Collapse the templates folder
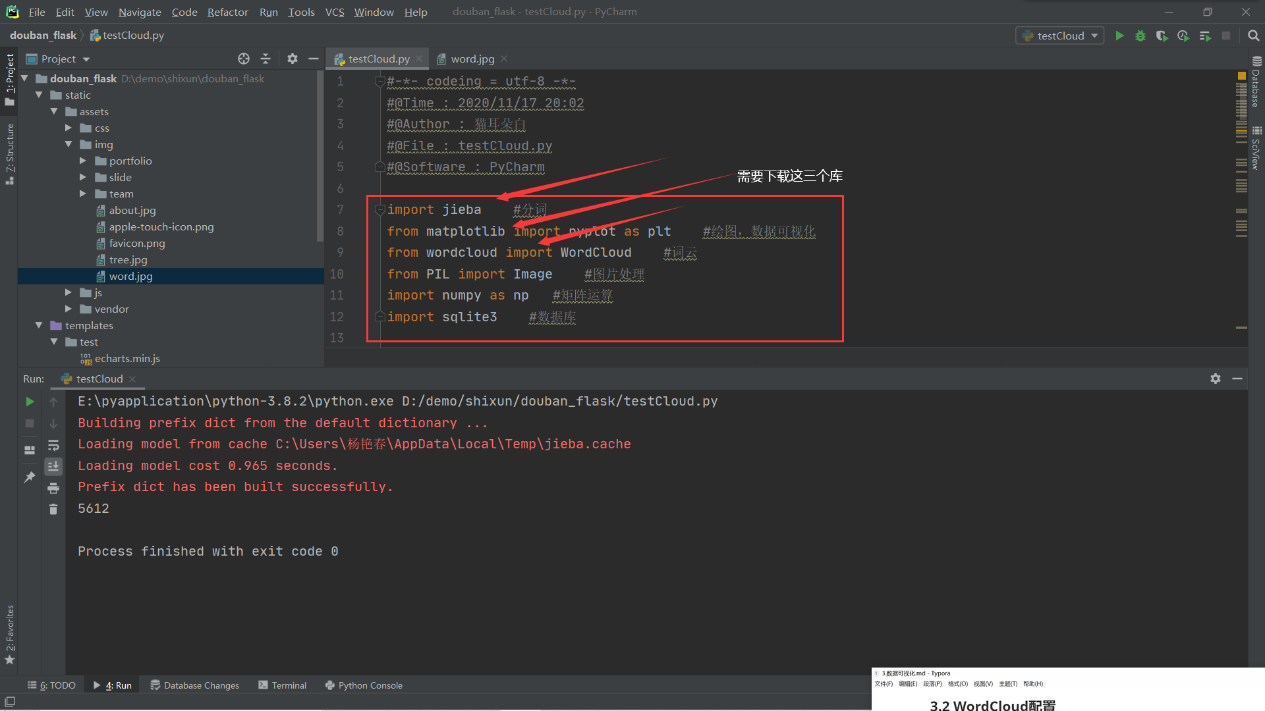The height and width of the screenshot is (711, 1265). pyautogui.click(x=39, y=325)
